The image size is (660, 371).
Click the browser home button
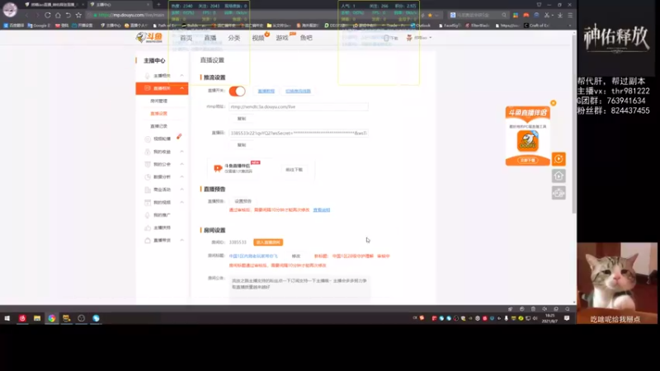[x=58, y=15]
